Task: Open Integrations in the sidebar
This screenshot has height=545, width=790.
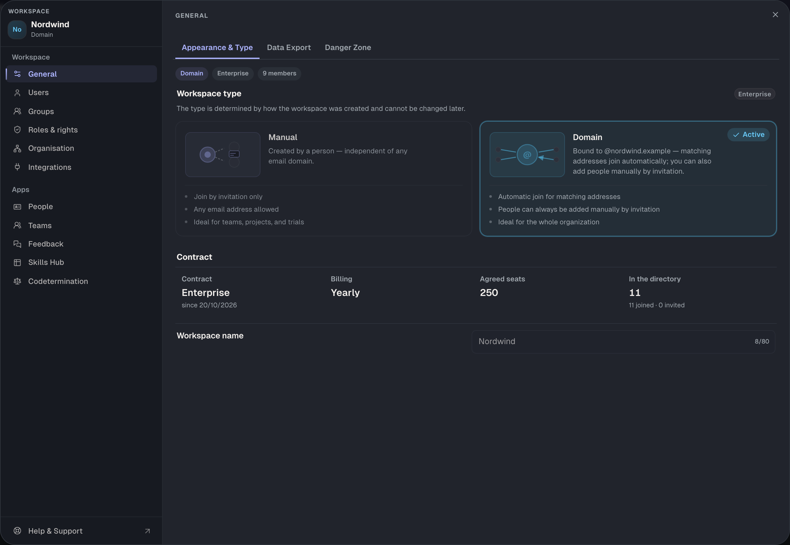Action: pyautogui.click(x=82, y=167)
